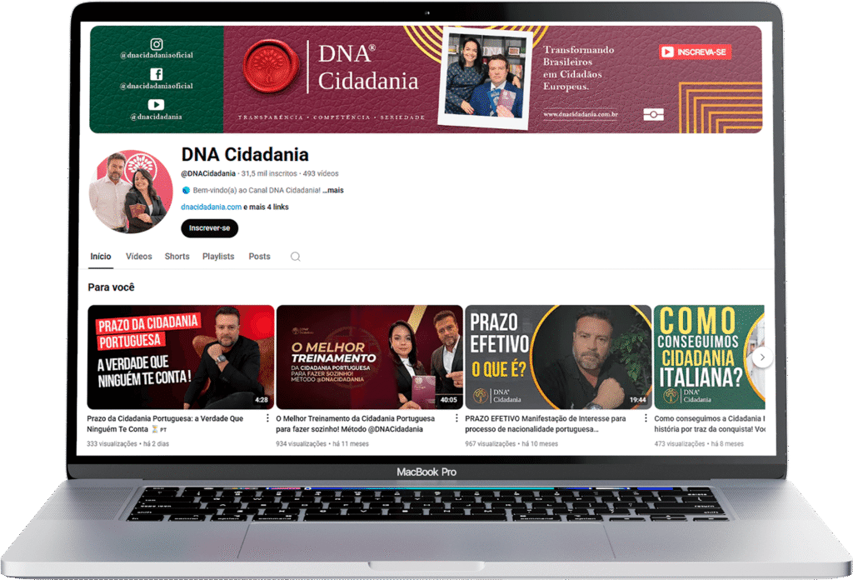Select the Posts tab

click(x=259, y=257)
